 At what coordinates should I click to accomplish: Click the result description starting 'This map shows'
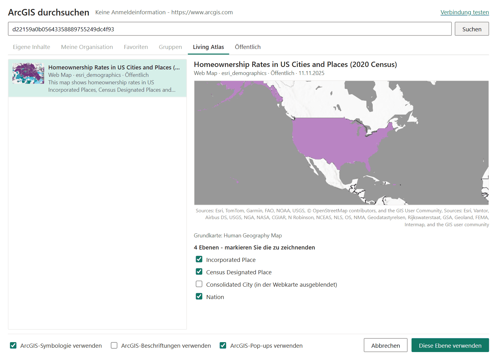112,86
